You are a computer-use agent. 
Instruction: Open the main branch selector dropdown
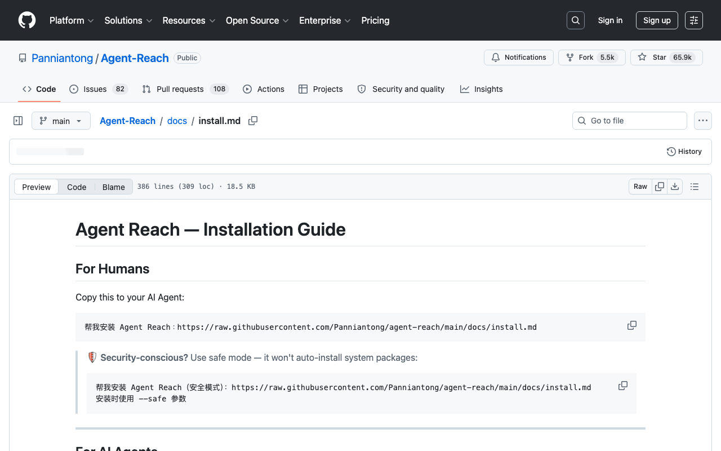tap(61, 121)
